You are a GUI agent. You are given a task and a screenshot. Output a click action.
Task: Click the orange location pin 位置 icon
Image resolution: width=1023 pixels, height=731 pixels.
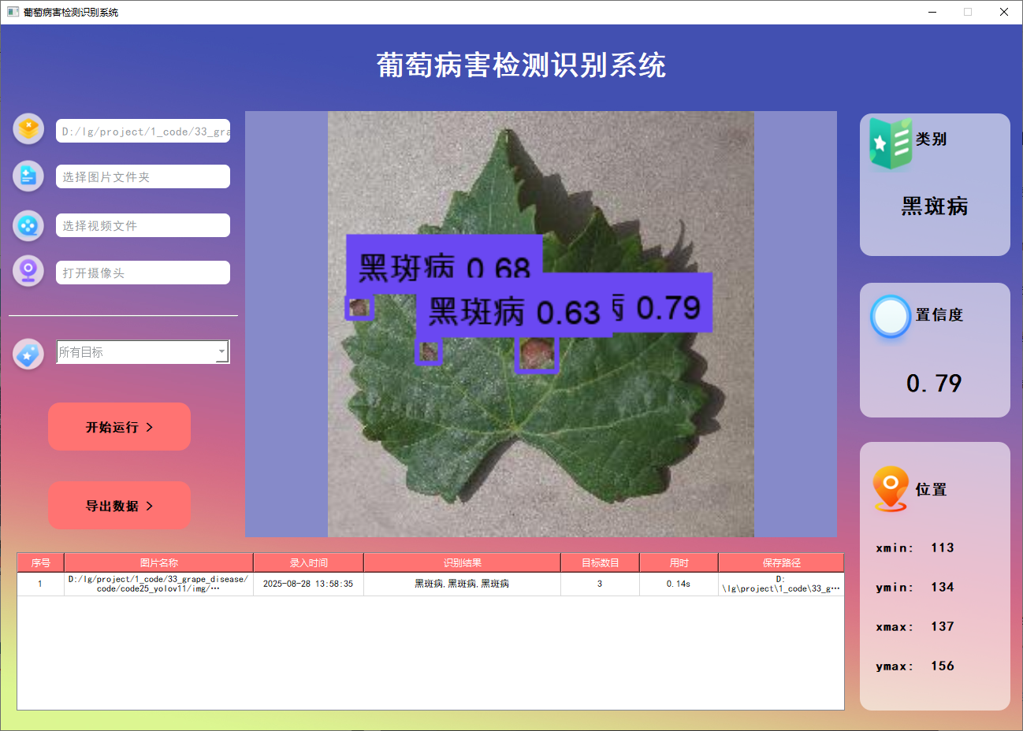click(x=891, y=489)
